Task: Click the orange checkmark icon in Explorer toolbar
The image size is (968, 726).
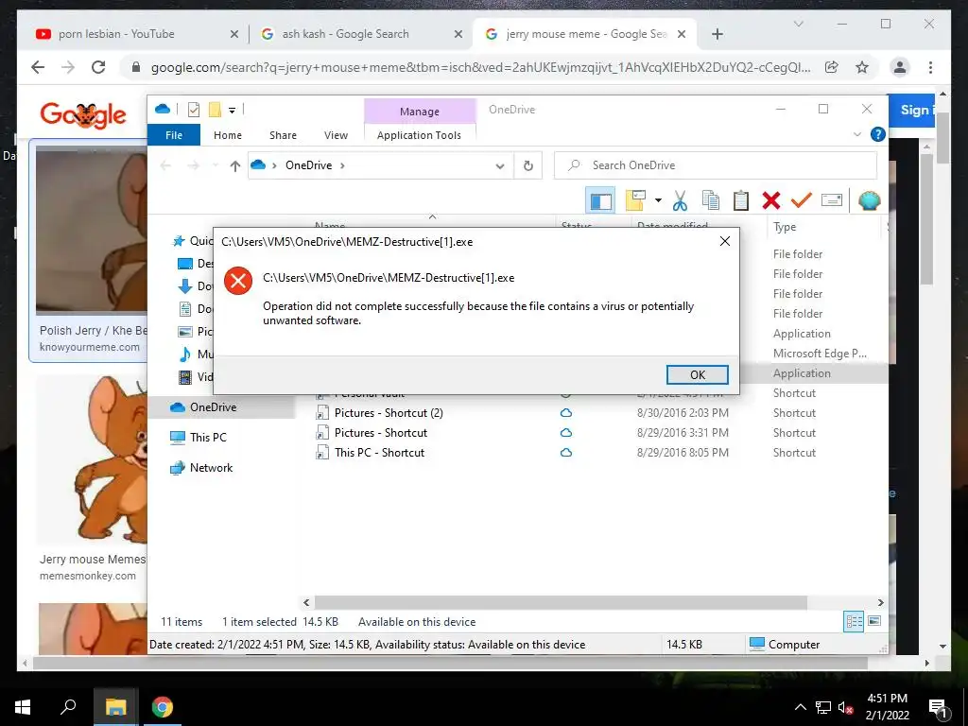Action: [802, 200]
